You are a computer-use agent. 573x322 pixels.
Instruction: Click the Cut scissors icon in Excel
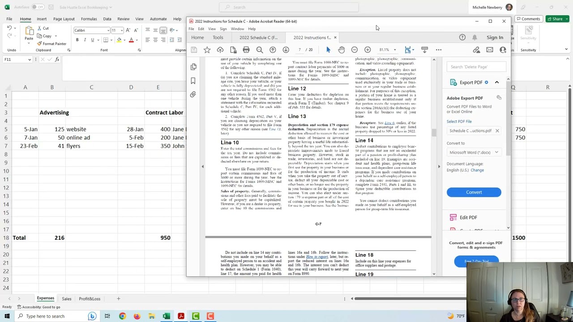[39, 28]
